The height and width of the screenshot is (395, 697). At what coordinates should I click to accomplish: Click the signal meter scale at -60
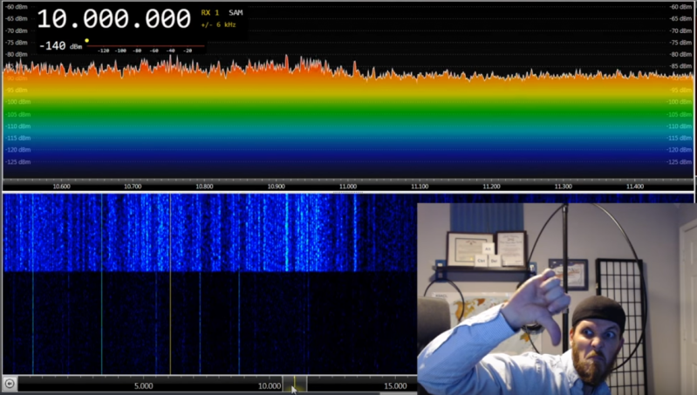coord(154,51)
